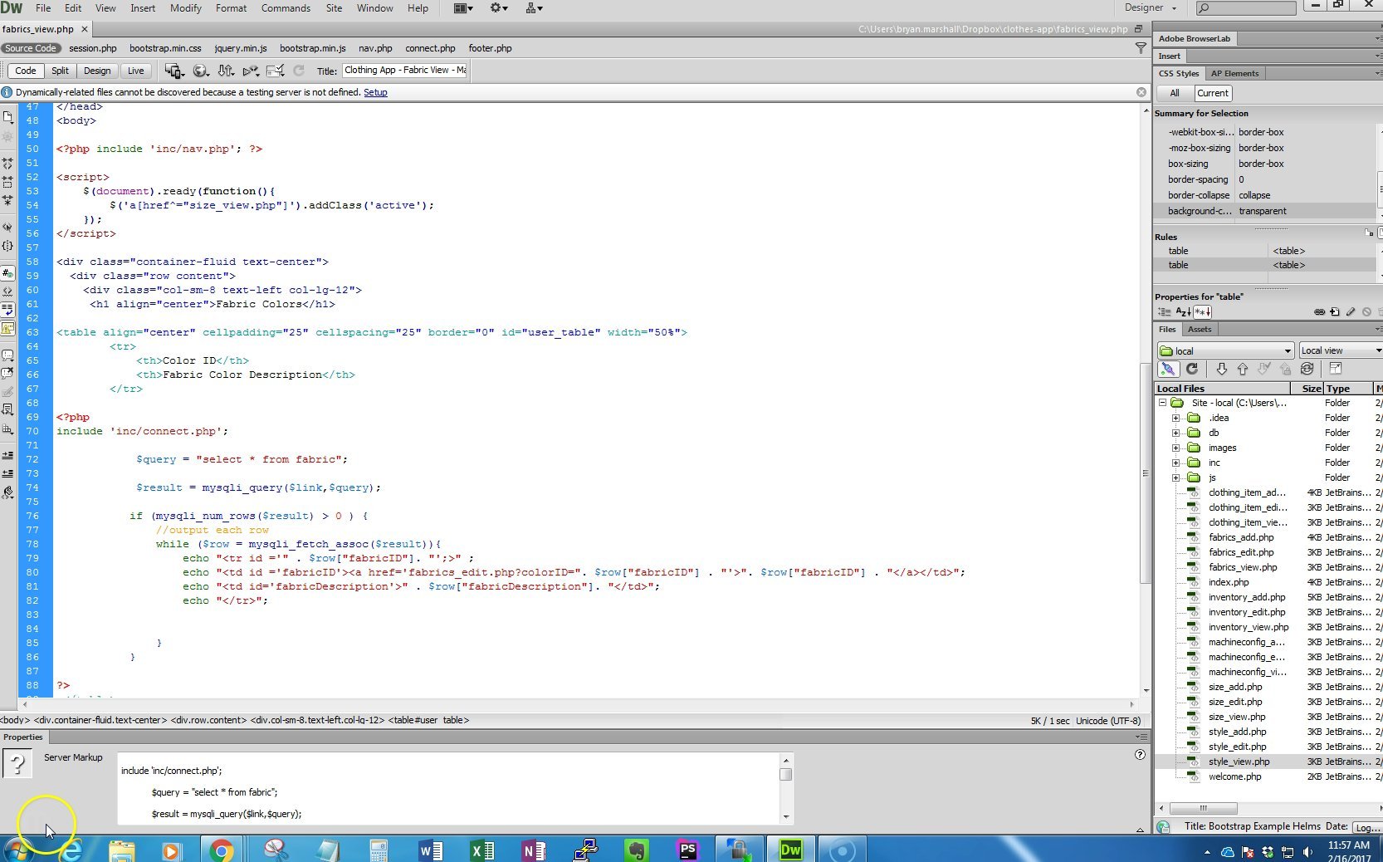Open Preview in Browser globe icon
The height and width of the screenshot is (862, 1383).
click(200, 71)
